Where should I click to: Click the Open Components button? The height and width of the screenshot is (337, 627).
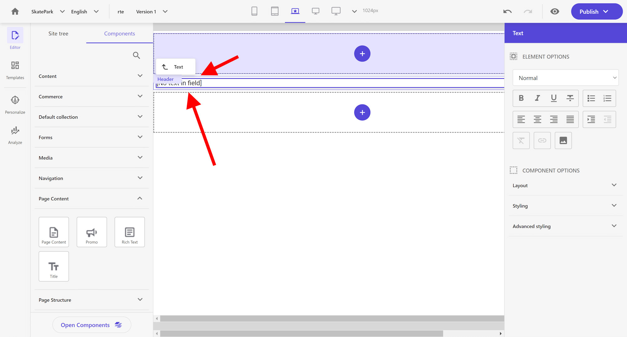coord(91,325)
